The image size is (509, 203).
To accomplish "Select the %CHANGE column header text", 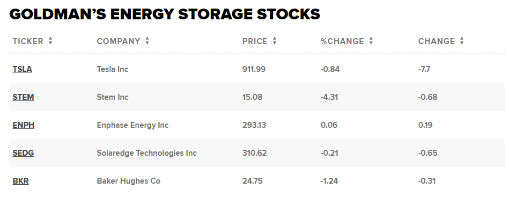I will 342,41.
